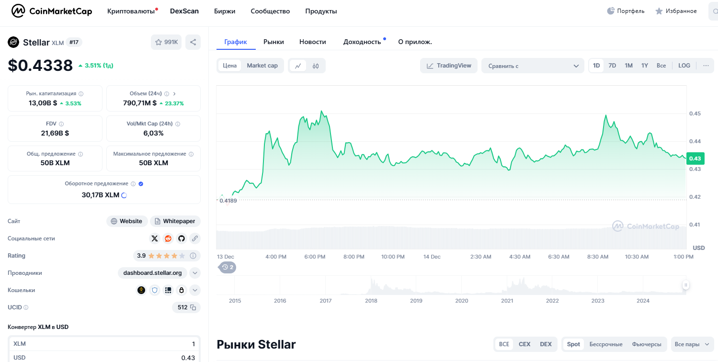This screenshot has height=362, width=718.
Task: Open the Все пары dropdown
Action: (x=693, y=344)
